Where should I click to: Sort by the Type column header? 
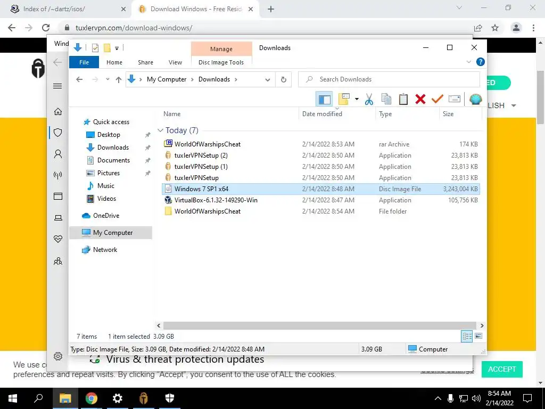pos(385,114)
